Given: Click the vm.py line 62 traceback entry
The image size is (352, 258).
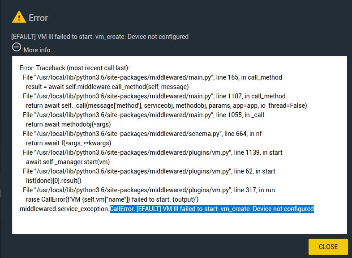Looking at the screenshot, I should [x=149, y=171].
